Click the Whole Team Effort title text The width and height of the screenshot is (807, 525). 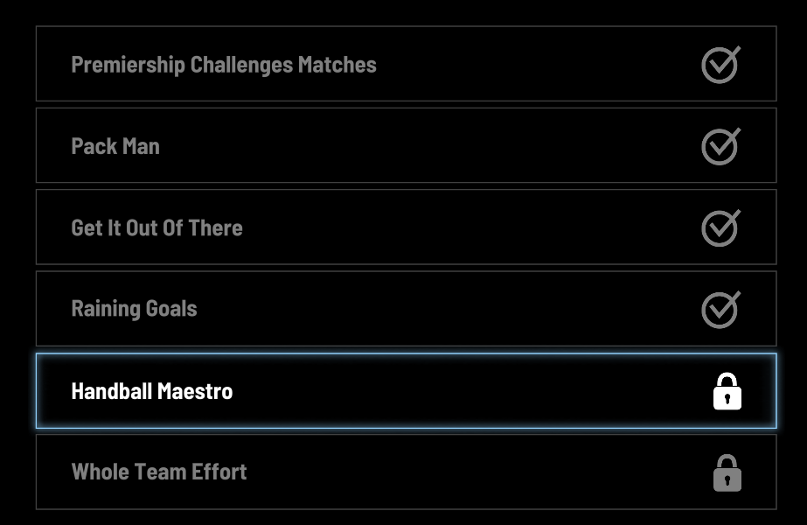[x=159, y=472]
